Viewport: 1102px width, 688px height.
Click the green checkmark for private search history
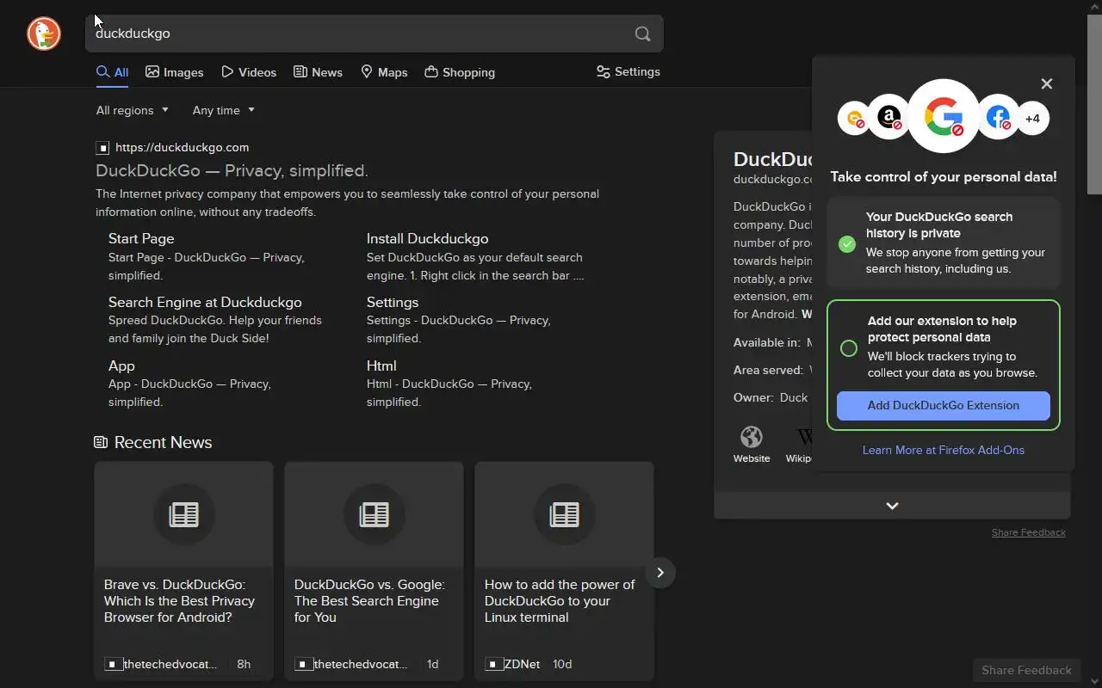[x=847, y=243]
